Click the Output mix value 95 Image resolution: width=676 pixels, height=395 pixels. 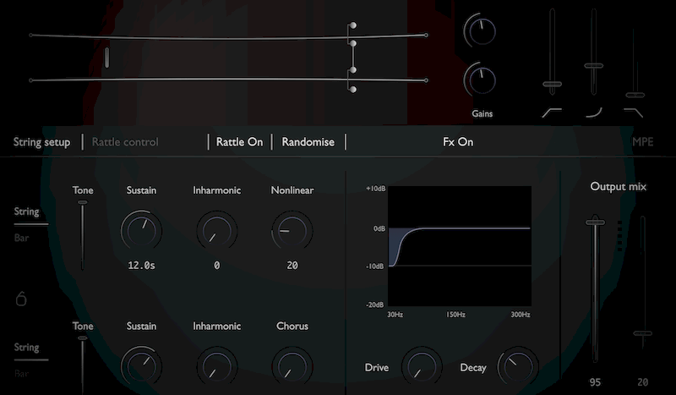click(595, 382)
